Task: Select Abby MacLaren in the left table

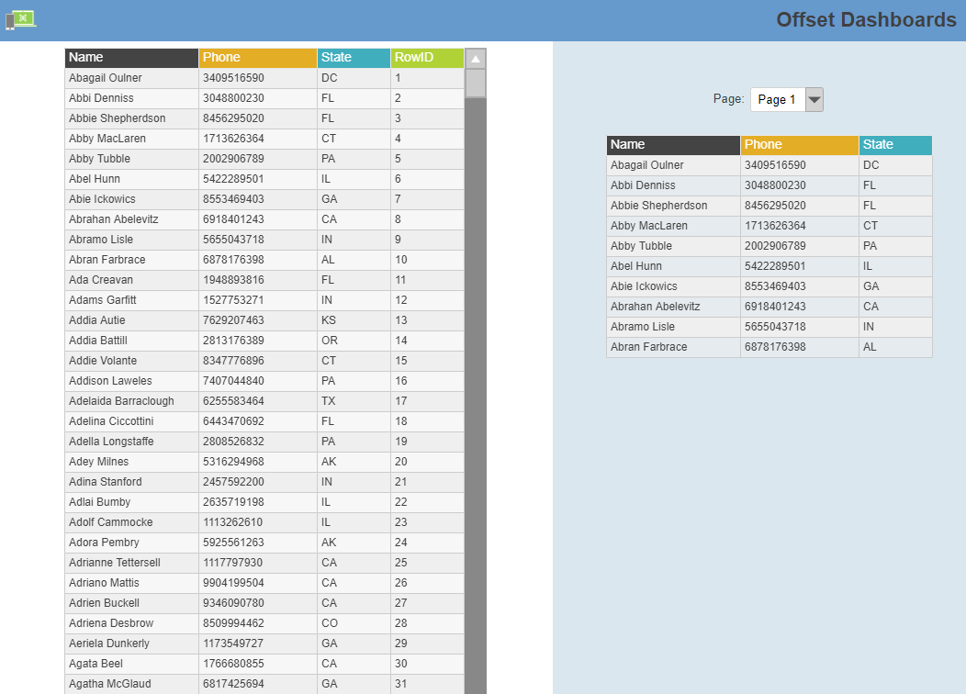Action: (107, 139)
